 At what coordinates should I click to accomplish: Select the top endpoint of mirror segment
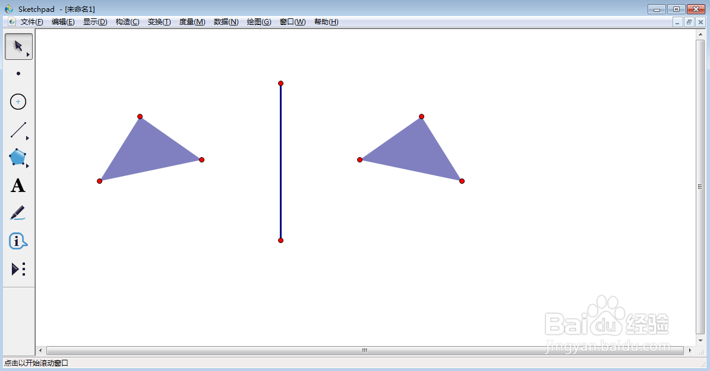(x=281, y=83)
